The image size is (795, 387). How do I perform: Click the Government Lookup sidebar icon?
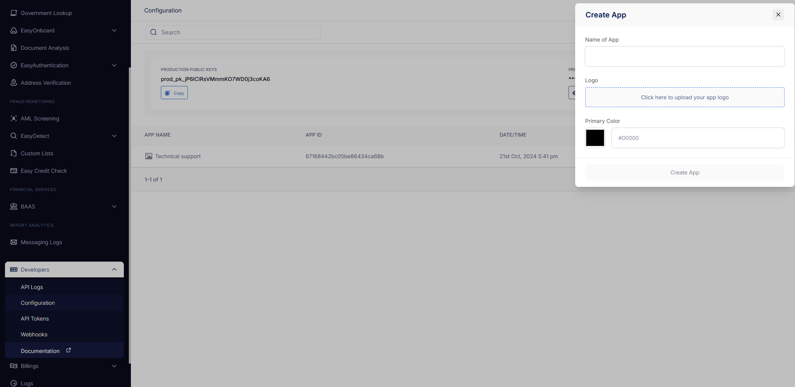[14, 13]
